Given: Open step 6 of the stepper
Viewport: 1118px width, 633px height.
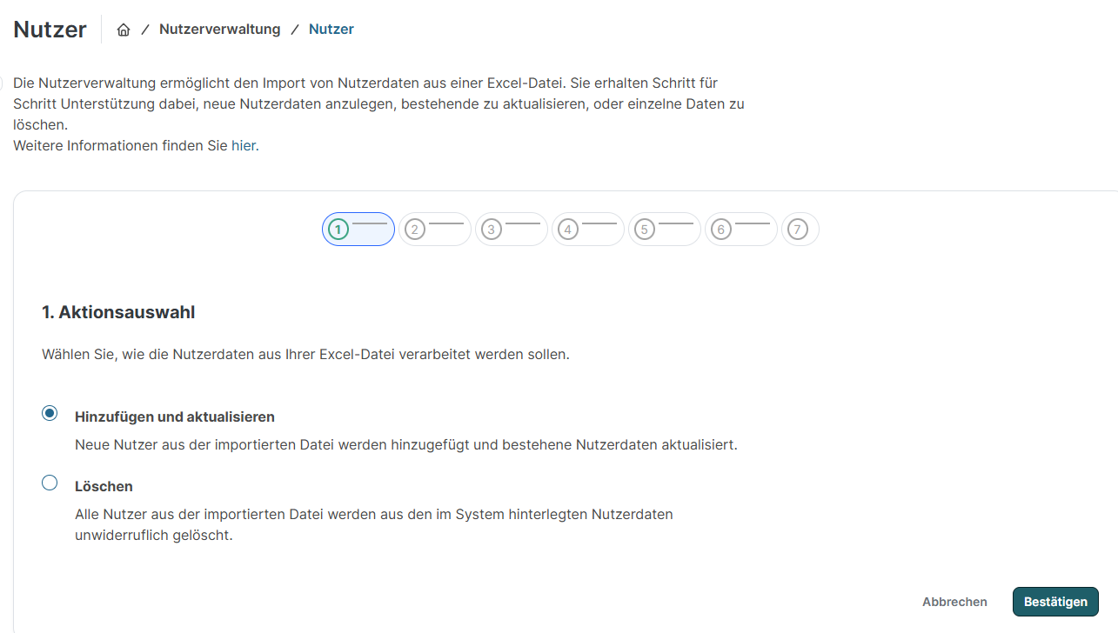Looking at the screenshot, I should point(721,230).
